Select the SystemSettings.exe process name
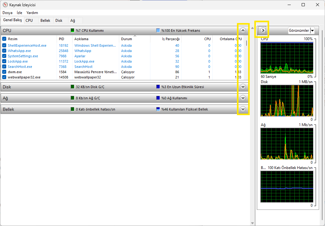The image size is (325, 226). pos(23,56)
